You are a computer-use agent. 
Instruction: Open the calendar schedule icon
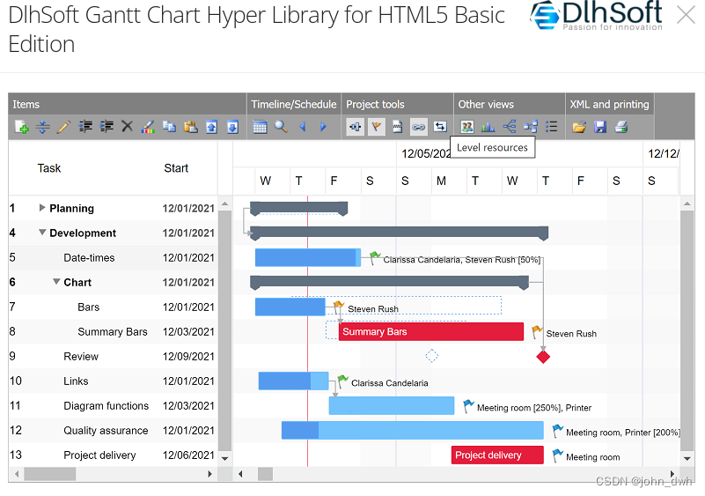pyautogui.click(x=260, y=127)
